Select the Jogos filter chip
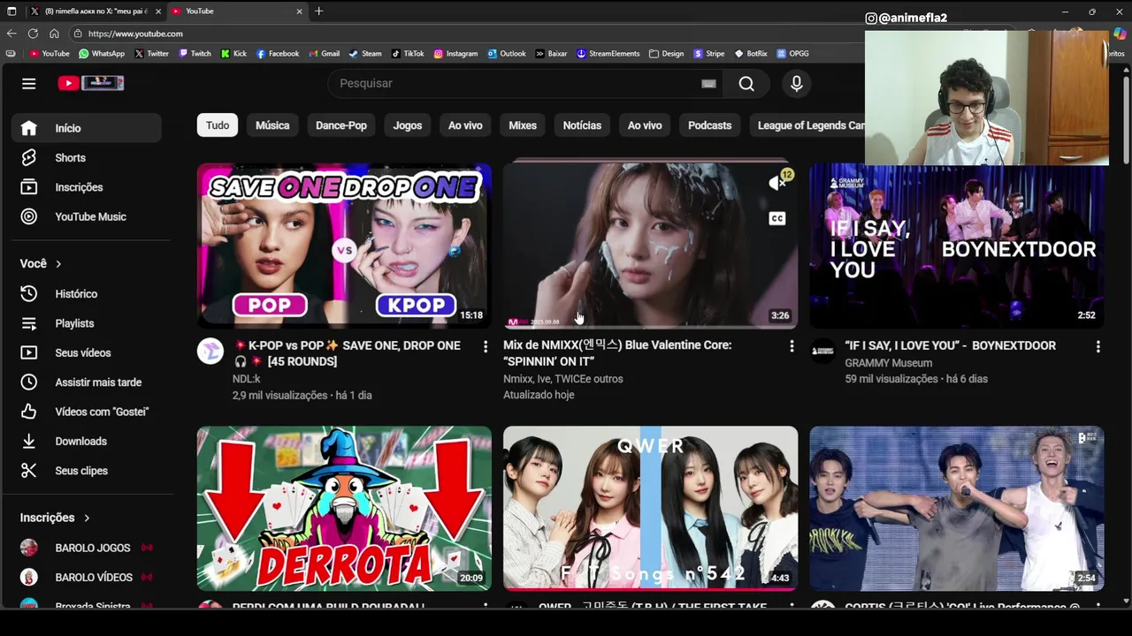The image size is (1132, 636). (408, 125)
